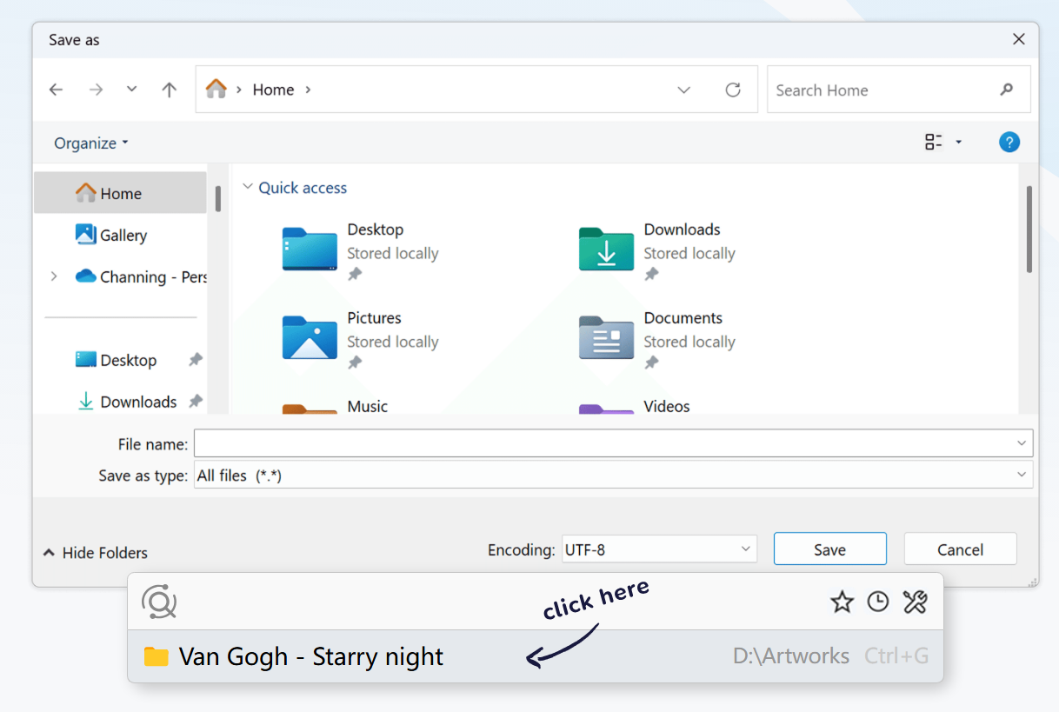Refresh the folder view

pos(733,89)
